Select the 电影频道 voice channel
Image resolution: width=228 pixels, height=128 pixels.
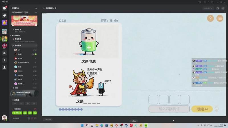[25, 46]
